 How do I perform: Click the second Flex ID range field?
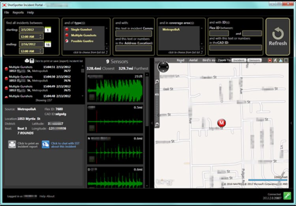click(252, 33)
